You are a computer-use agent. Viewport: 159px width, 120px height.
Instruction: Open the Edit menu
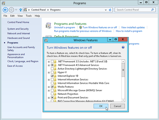12,16
